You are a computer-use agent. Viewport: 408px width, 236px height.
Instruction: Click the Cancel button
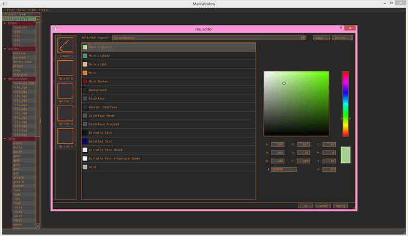pos(323,206)
